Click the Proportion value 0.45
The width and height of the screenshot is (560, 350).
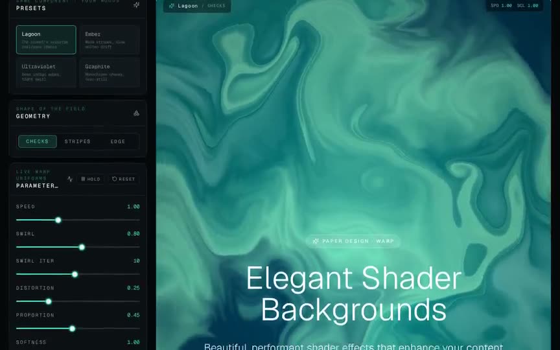pyautogui.click(x=134, y=315)
